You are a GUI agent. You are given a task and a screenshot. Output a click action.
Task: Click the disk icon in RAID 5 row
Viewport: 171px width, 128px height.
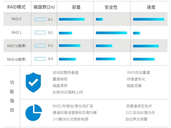click(40, 46)
